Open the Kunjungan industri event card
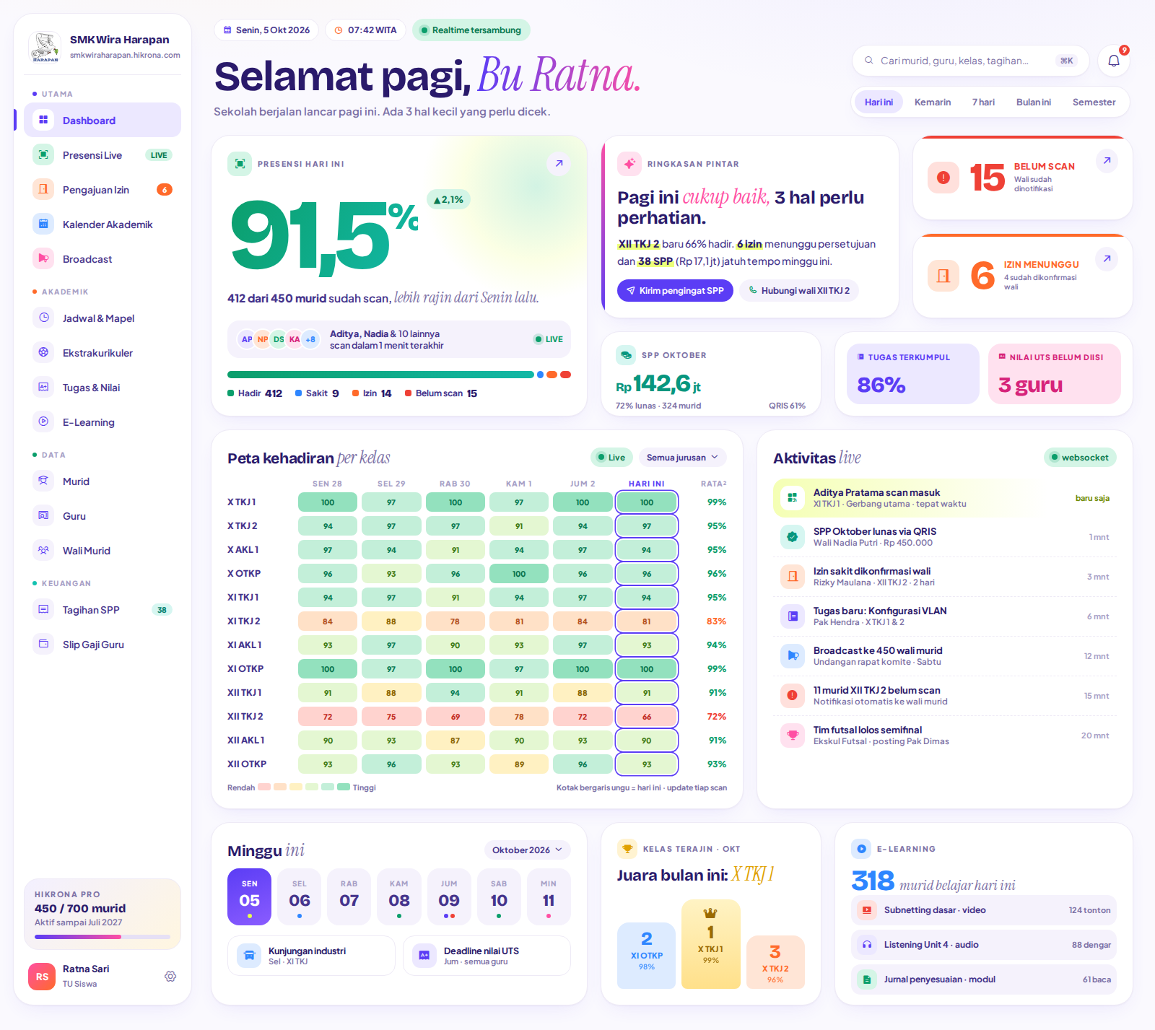 (x=311, y=956)
